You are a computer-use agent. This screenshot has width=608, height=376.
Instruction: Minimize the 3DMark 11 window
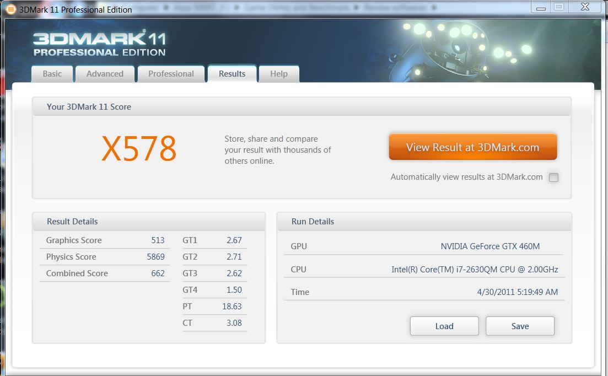click(541, 7)
